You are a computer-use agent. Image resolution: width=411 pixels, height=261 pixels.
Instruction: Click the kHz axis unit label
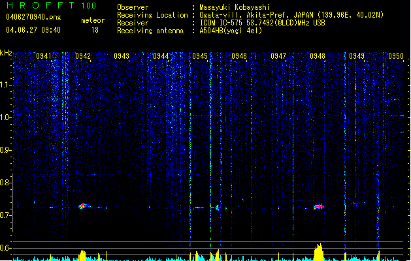pyautogui.click(x=6, y=53)
